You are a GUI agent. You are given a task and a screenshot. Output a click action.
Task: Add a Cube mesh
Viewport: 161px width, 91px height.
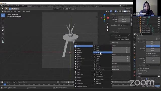[102, 48]
